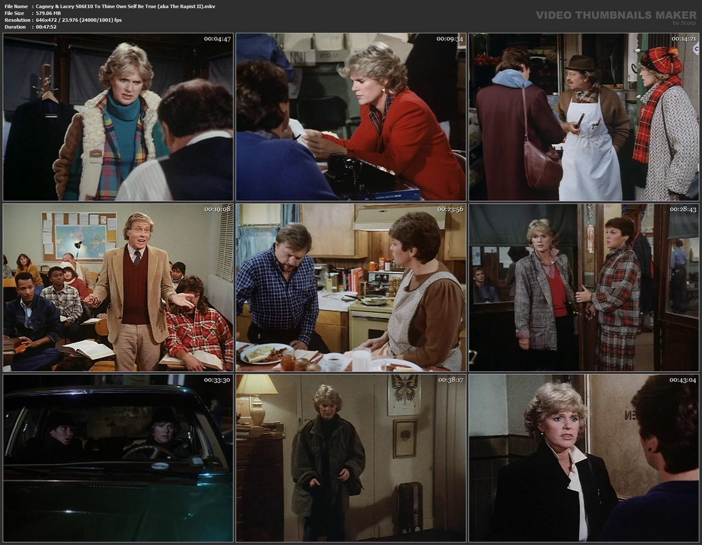Open the night car thumbnail at 00:33:30
The width and height of the screenshot is (702, 545).
pos(118,458)
